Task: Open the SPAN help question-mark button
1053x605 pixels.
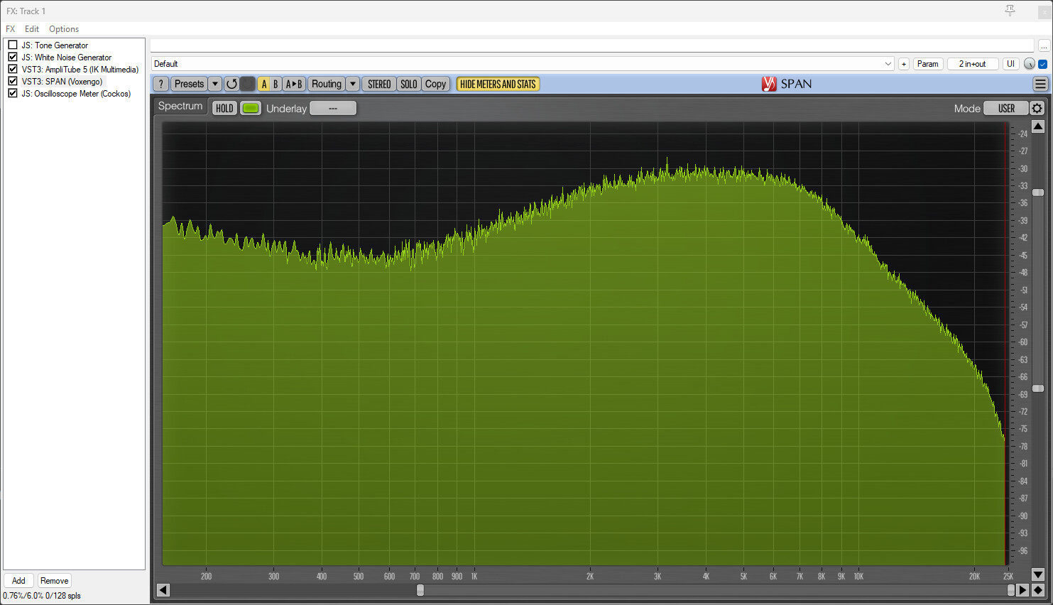Action: click(x=161, y=84)
